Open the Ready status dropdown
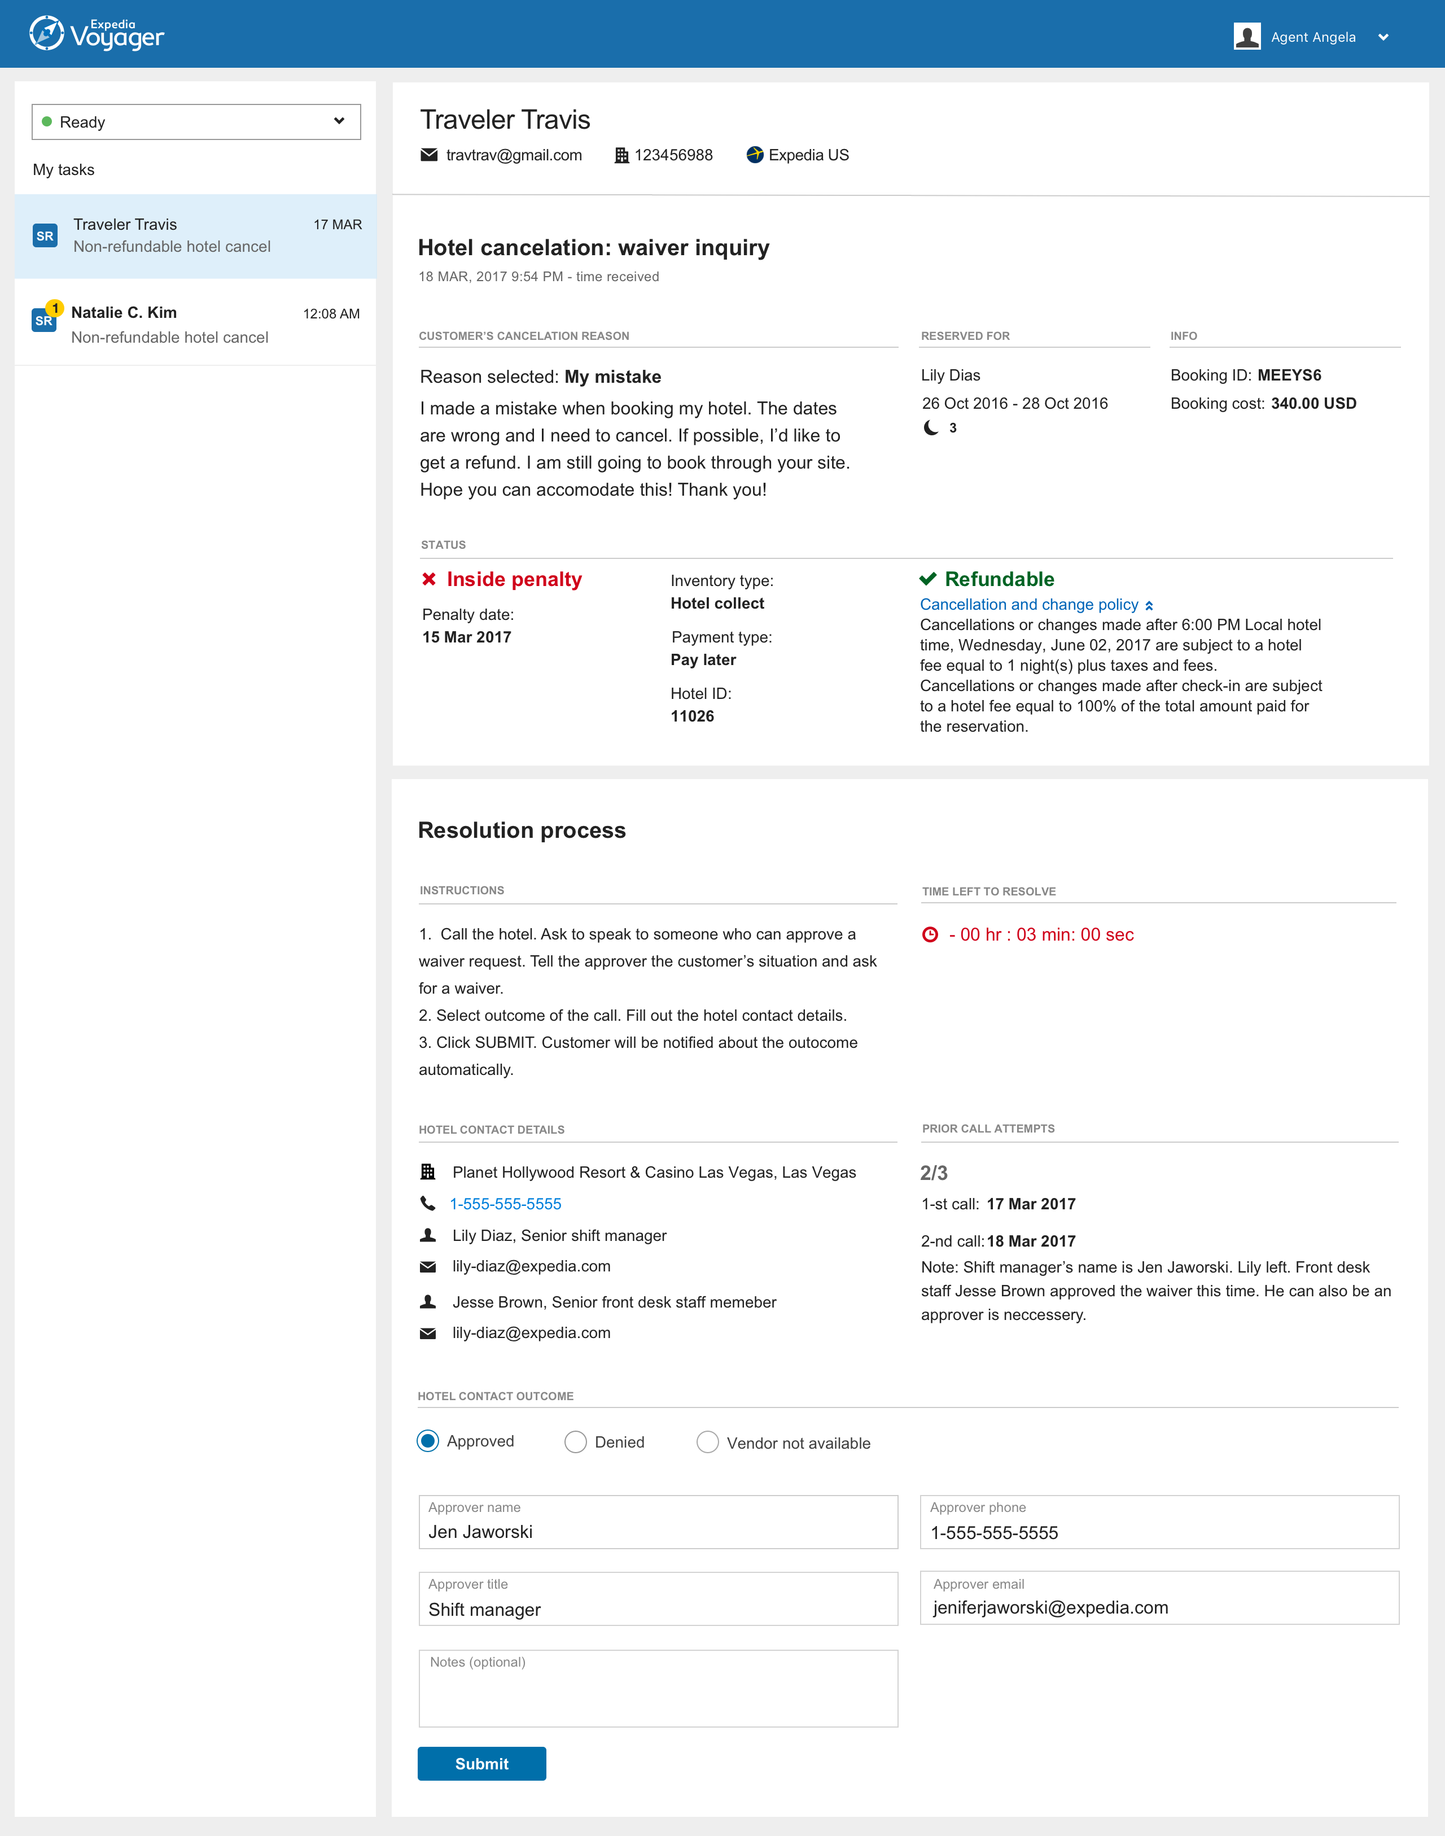This screenshot has width=1445, height=1836. pos(196,122)
